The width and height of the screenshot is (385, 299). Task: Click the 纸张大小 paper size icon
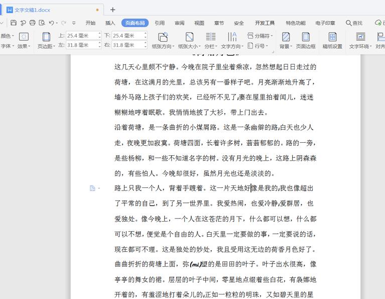(x=189, y=37)
